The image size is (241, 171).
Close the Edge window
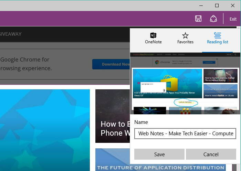(x=233, y=6)
